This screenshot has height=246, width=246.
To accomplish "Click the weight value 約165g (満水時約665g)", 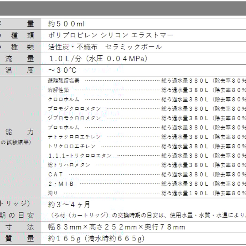I will coord(96,239).
